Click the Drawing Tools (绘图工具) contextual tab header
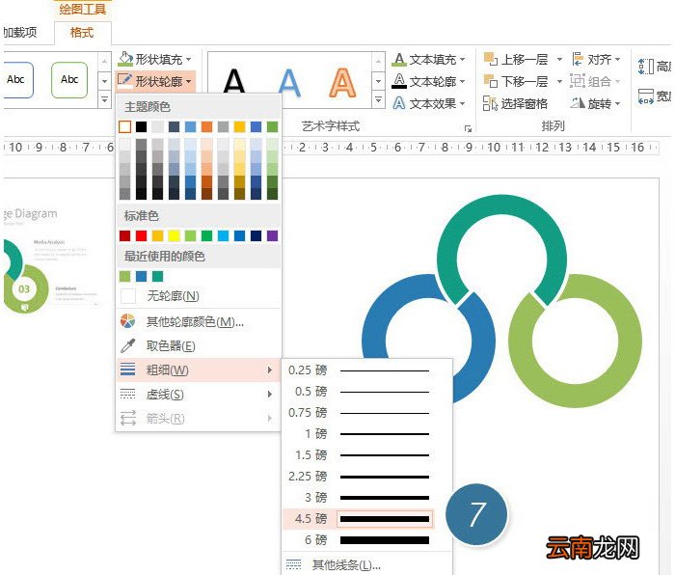Screen dimensions: 675x575 click(82, 8)
